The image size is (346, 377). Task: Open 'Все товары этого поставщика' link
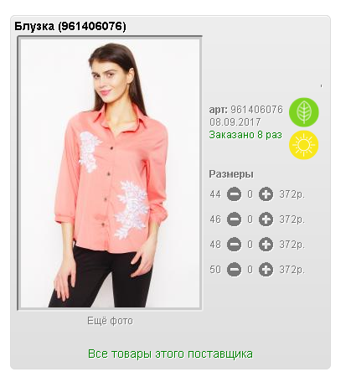tap(170, 354)
